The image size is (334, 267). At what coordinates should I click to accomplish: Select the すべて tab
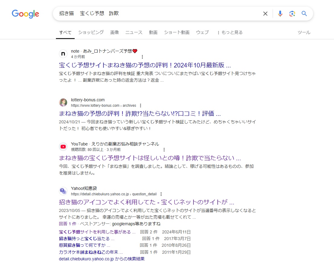point(65,32)
